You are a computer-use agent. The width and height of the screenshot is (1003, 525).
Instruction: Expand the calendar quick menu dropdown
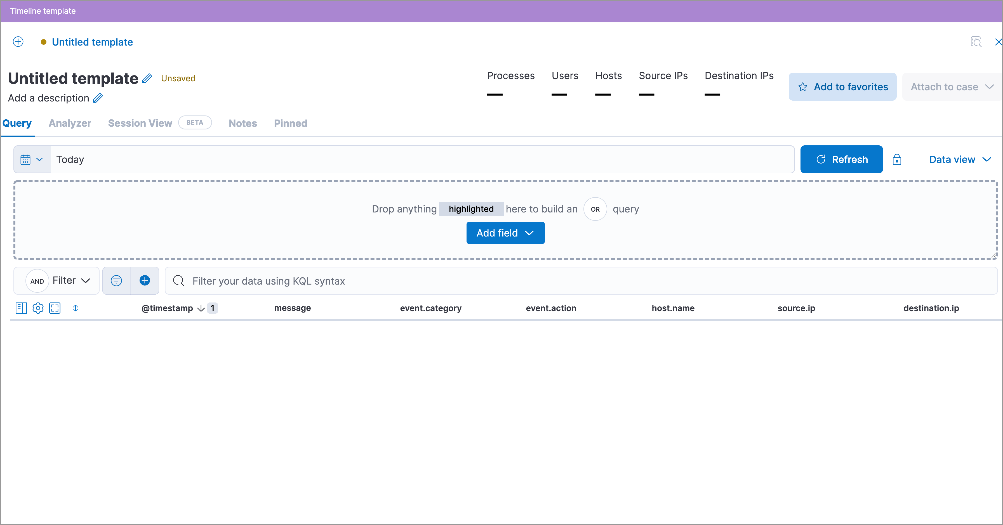(x=32, y=160)
